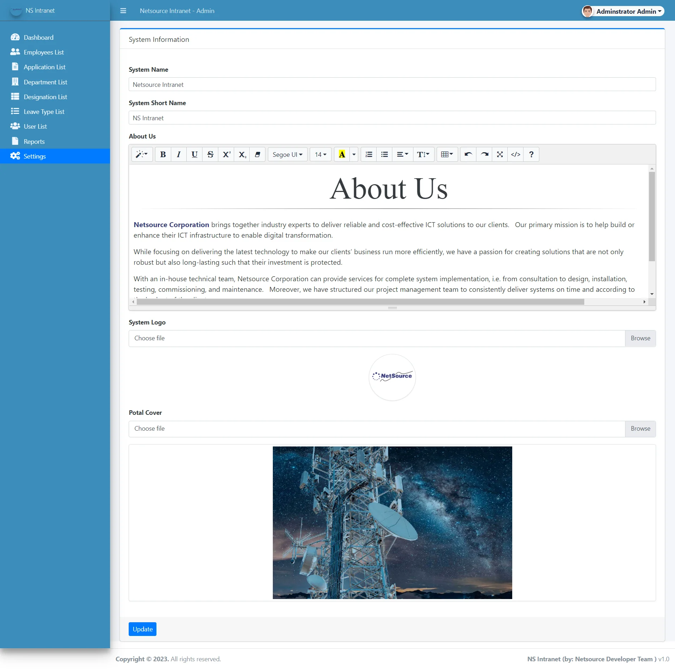Open Employees List in sidebar
The image size is (675, 669).
[44, 52]
